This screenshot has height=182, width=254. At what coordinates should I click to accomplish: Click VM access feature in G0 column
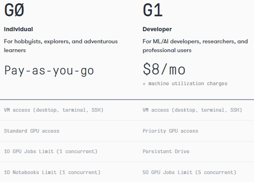pyautogui.click(x=54, y=110)
